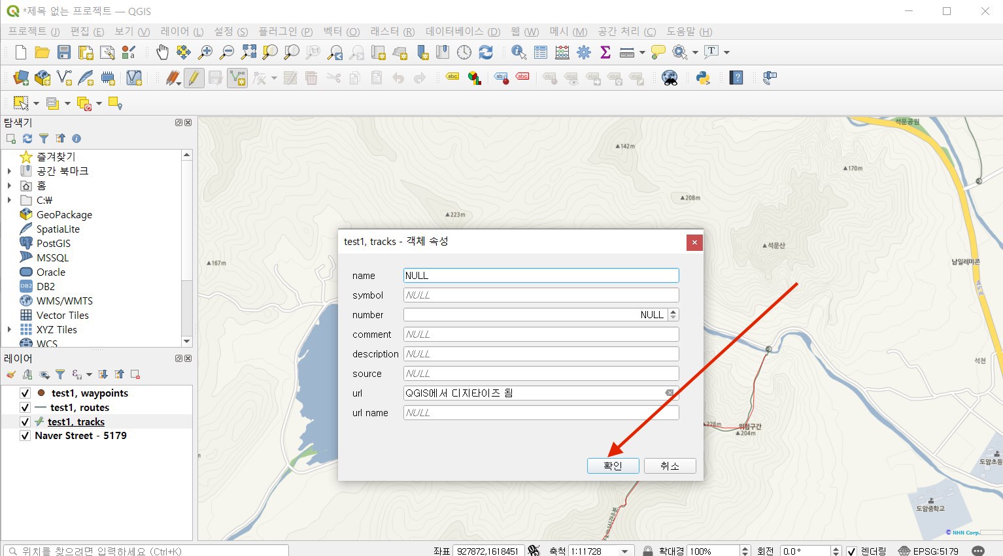This screenshot has height=556, width=1003.
Task: Open the deselect features dropdown arrow
Action: pyautogui.click(x=99, y=103)
